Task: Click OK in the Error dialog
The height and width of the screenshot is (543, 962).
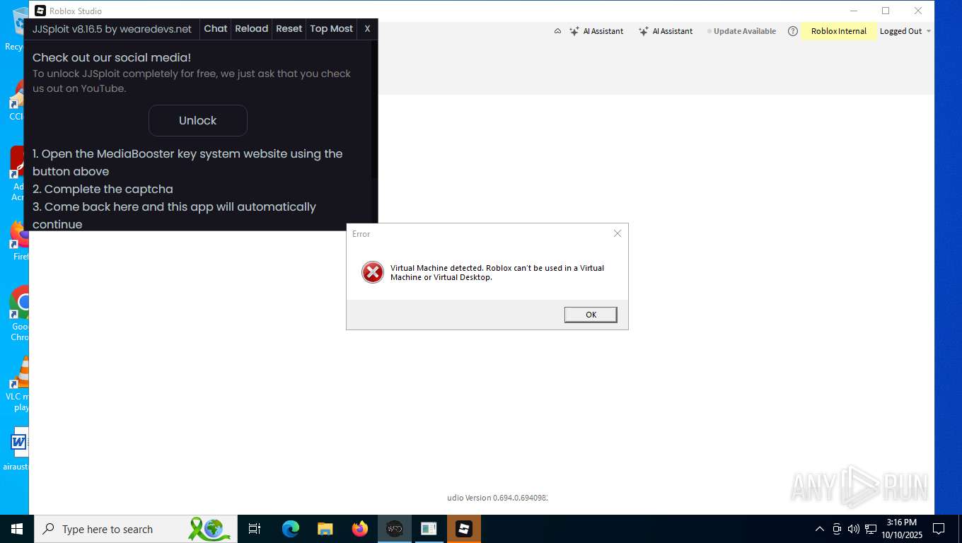Action: 591,315
